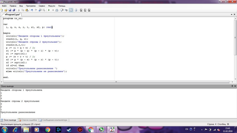
Task: Click the 'end.' line in the editor
Action: pos(6,77)
